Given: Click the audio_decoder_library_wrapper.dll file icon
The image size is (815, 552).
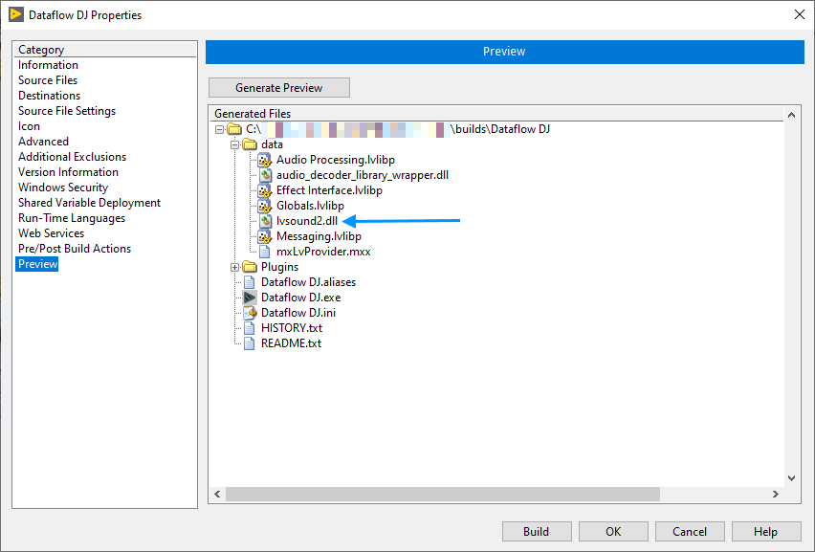Looking at the screenshot, I should [x=265, y=175].
